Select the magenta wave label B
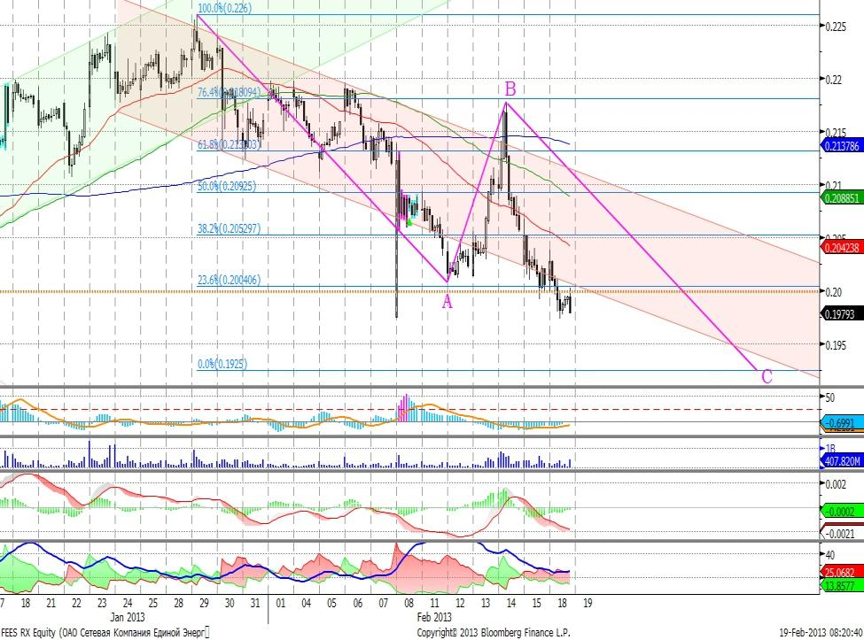 (x=510, y=89)
